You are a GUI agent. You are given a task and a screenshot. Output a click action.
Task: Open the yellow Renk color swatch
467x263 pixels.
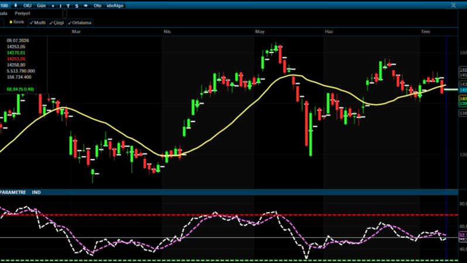tap(11, 22)
